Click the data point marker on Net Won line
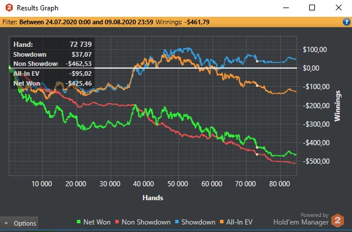This screenshot has height=232, width=352. [x=257, y=148]
